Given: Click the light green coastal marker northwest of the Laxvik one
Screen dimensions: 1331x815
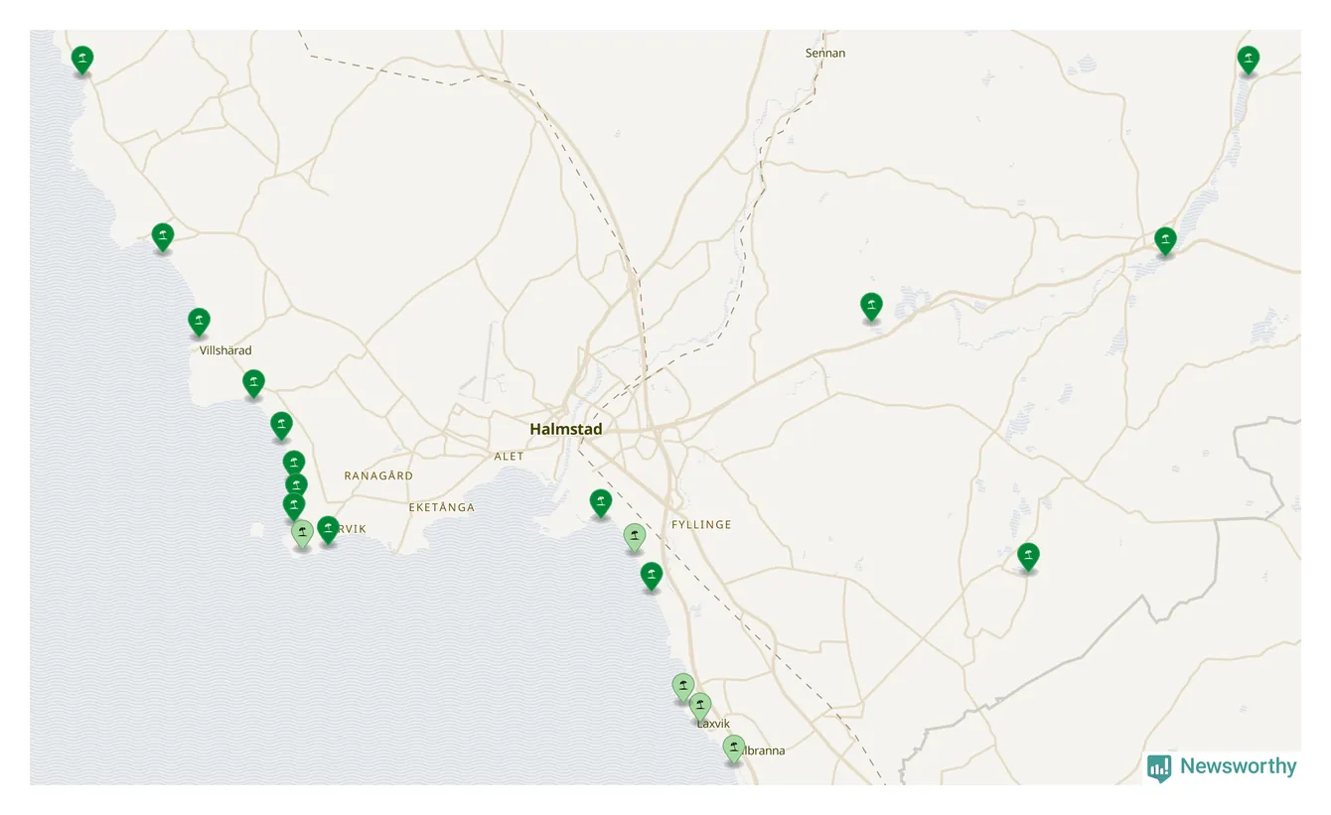Looking at the screenshot, I should pos(682,687).
